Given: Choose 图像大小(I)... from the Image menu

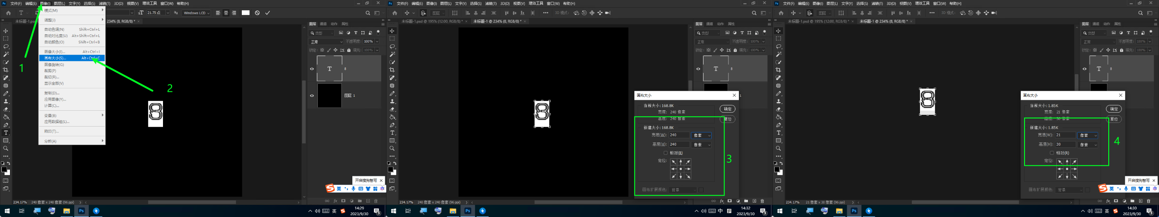Looking at the screenshot, I should (55, 52).
